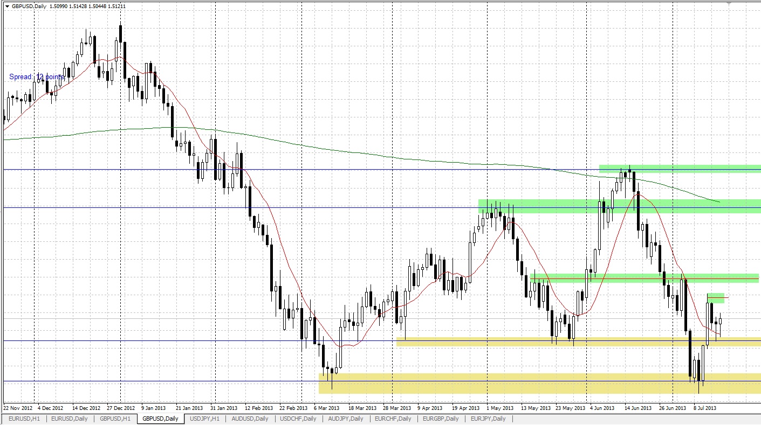Click the 21 Jan 2013 date label
Image resolution: width=761 pixels, height=425 pixels.
coord(189,408)
